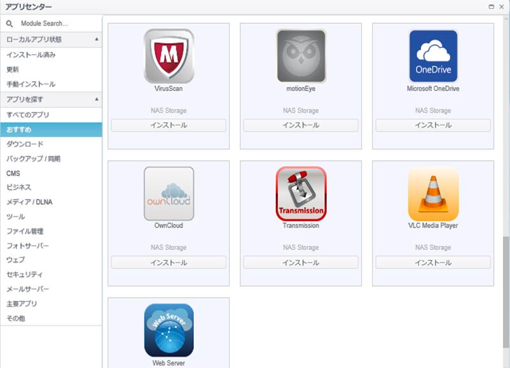
Task: Open the ファイル管理 category
Action: (x=51, y=231)
